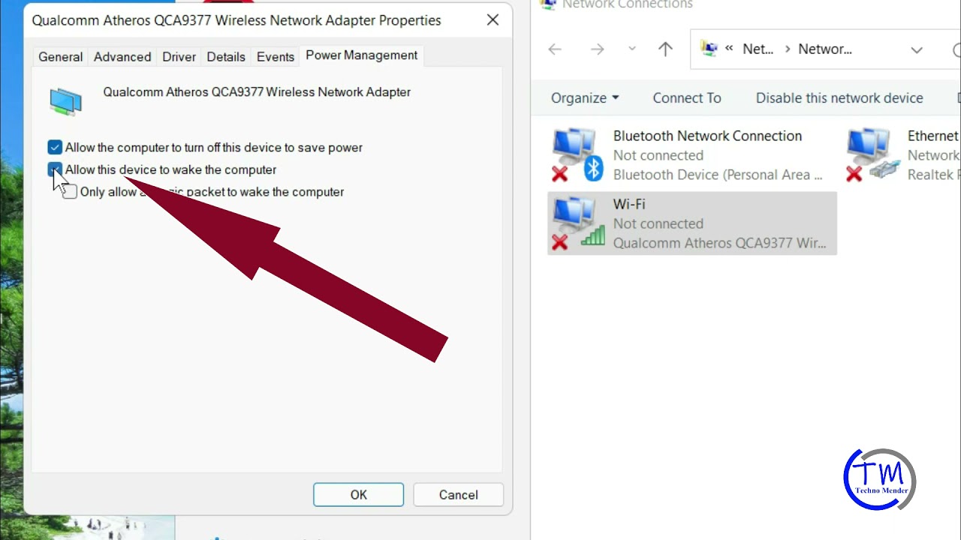Click Disable this network device
Screen dimensions: 961x540
pyautogui.click(x=839, y=98)
